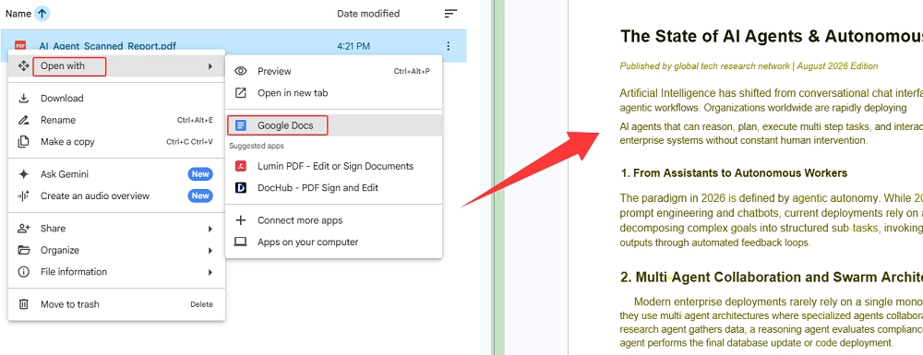This screenshot has height=355, width=923.
Task: Click the Name column header
Action: (x=18, y=14)
